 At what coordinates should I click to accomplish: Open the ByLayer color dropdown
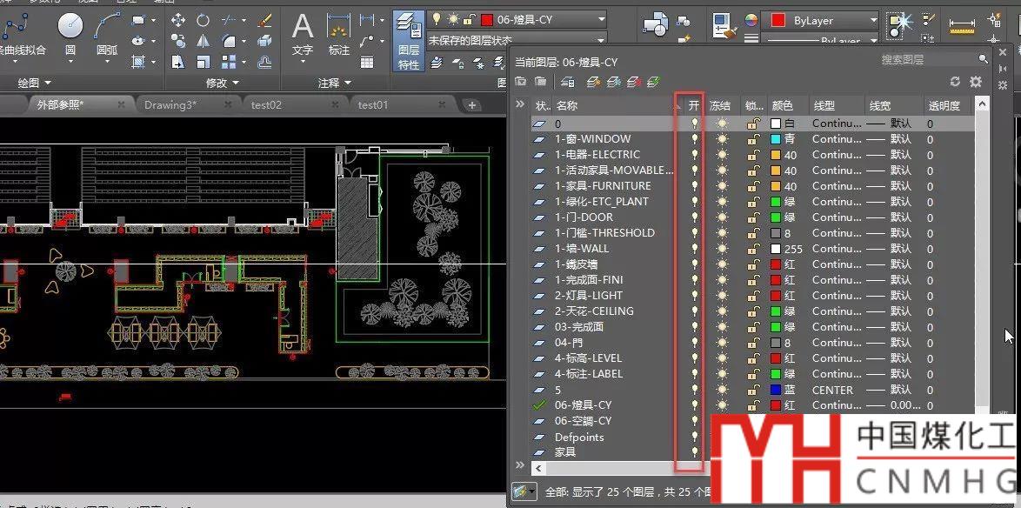point(822,20)
